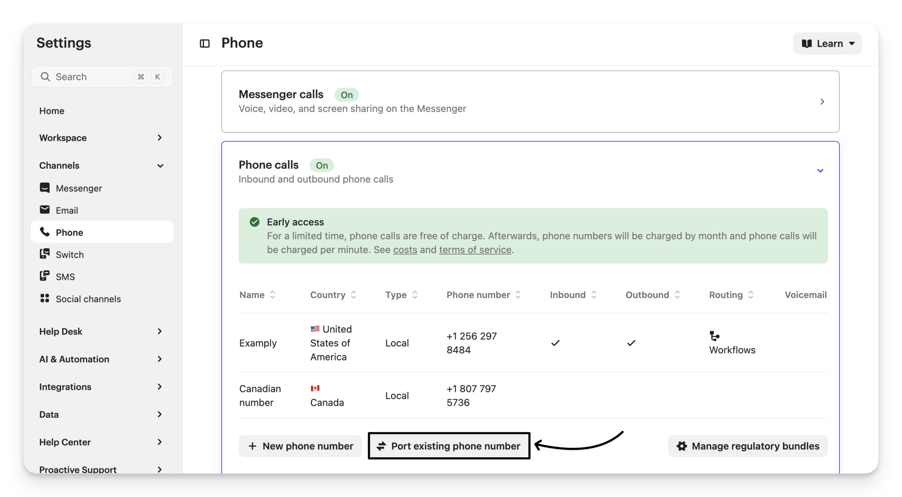Viewport: 902px width, 497px height.
Task: Click phone number +1 807 797 5736
Action: coord(471,395)
